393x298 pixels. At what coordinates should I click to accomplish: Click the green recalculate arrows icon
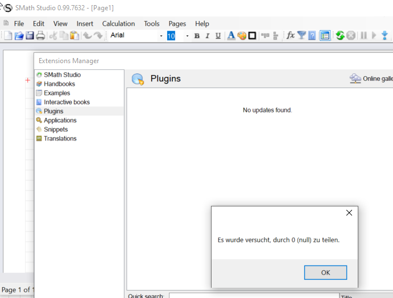[340, 36]
